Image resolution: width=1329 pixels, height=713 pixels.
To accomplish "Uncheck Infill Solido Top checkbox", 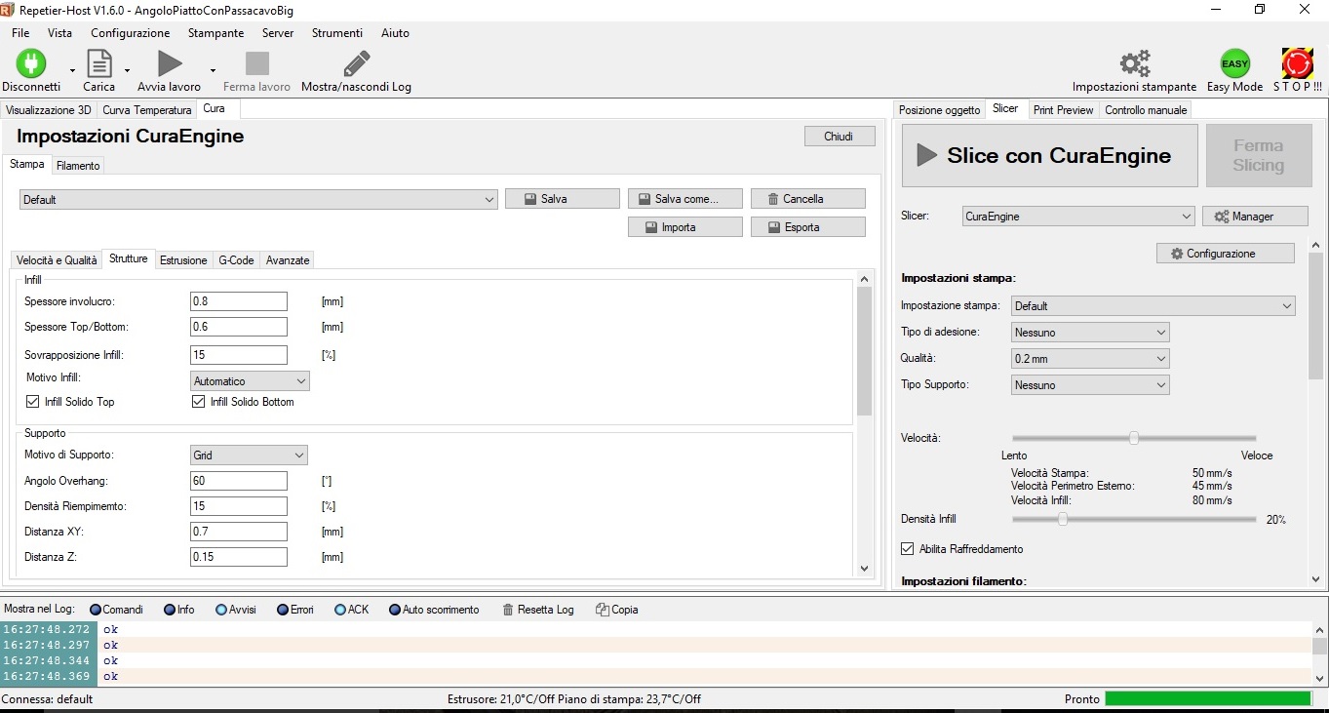I will tap(33, 402).
